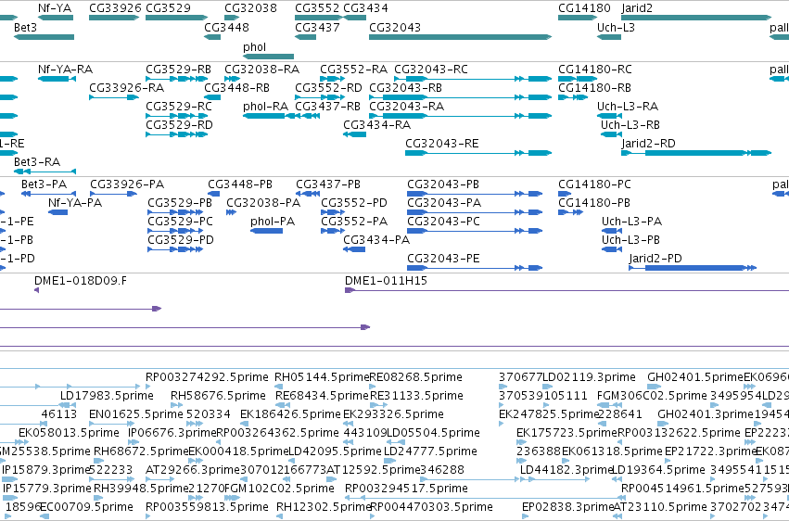Click the phol-PA protein label
Viewport: 789px width, 521px height.
tap(273, 222)
